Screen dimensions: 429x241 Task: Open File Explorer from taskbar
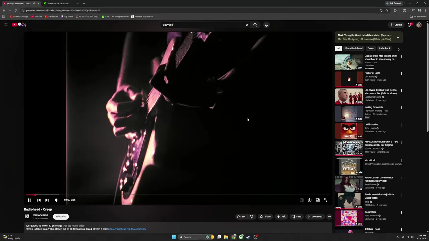pyautogui.click(x=226, y=237)
